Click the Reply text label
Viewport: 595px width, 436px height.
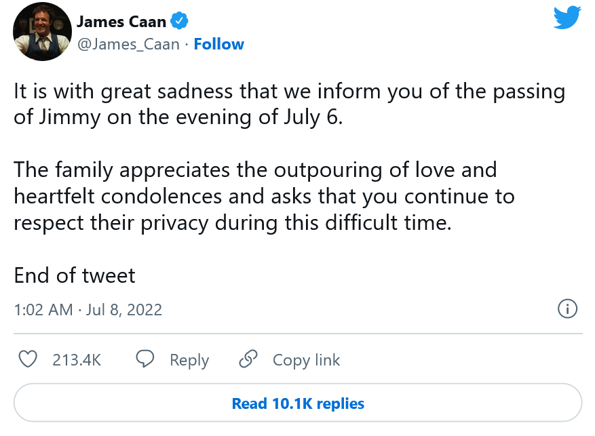pos(189,360)
